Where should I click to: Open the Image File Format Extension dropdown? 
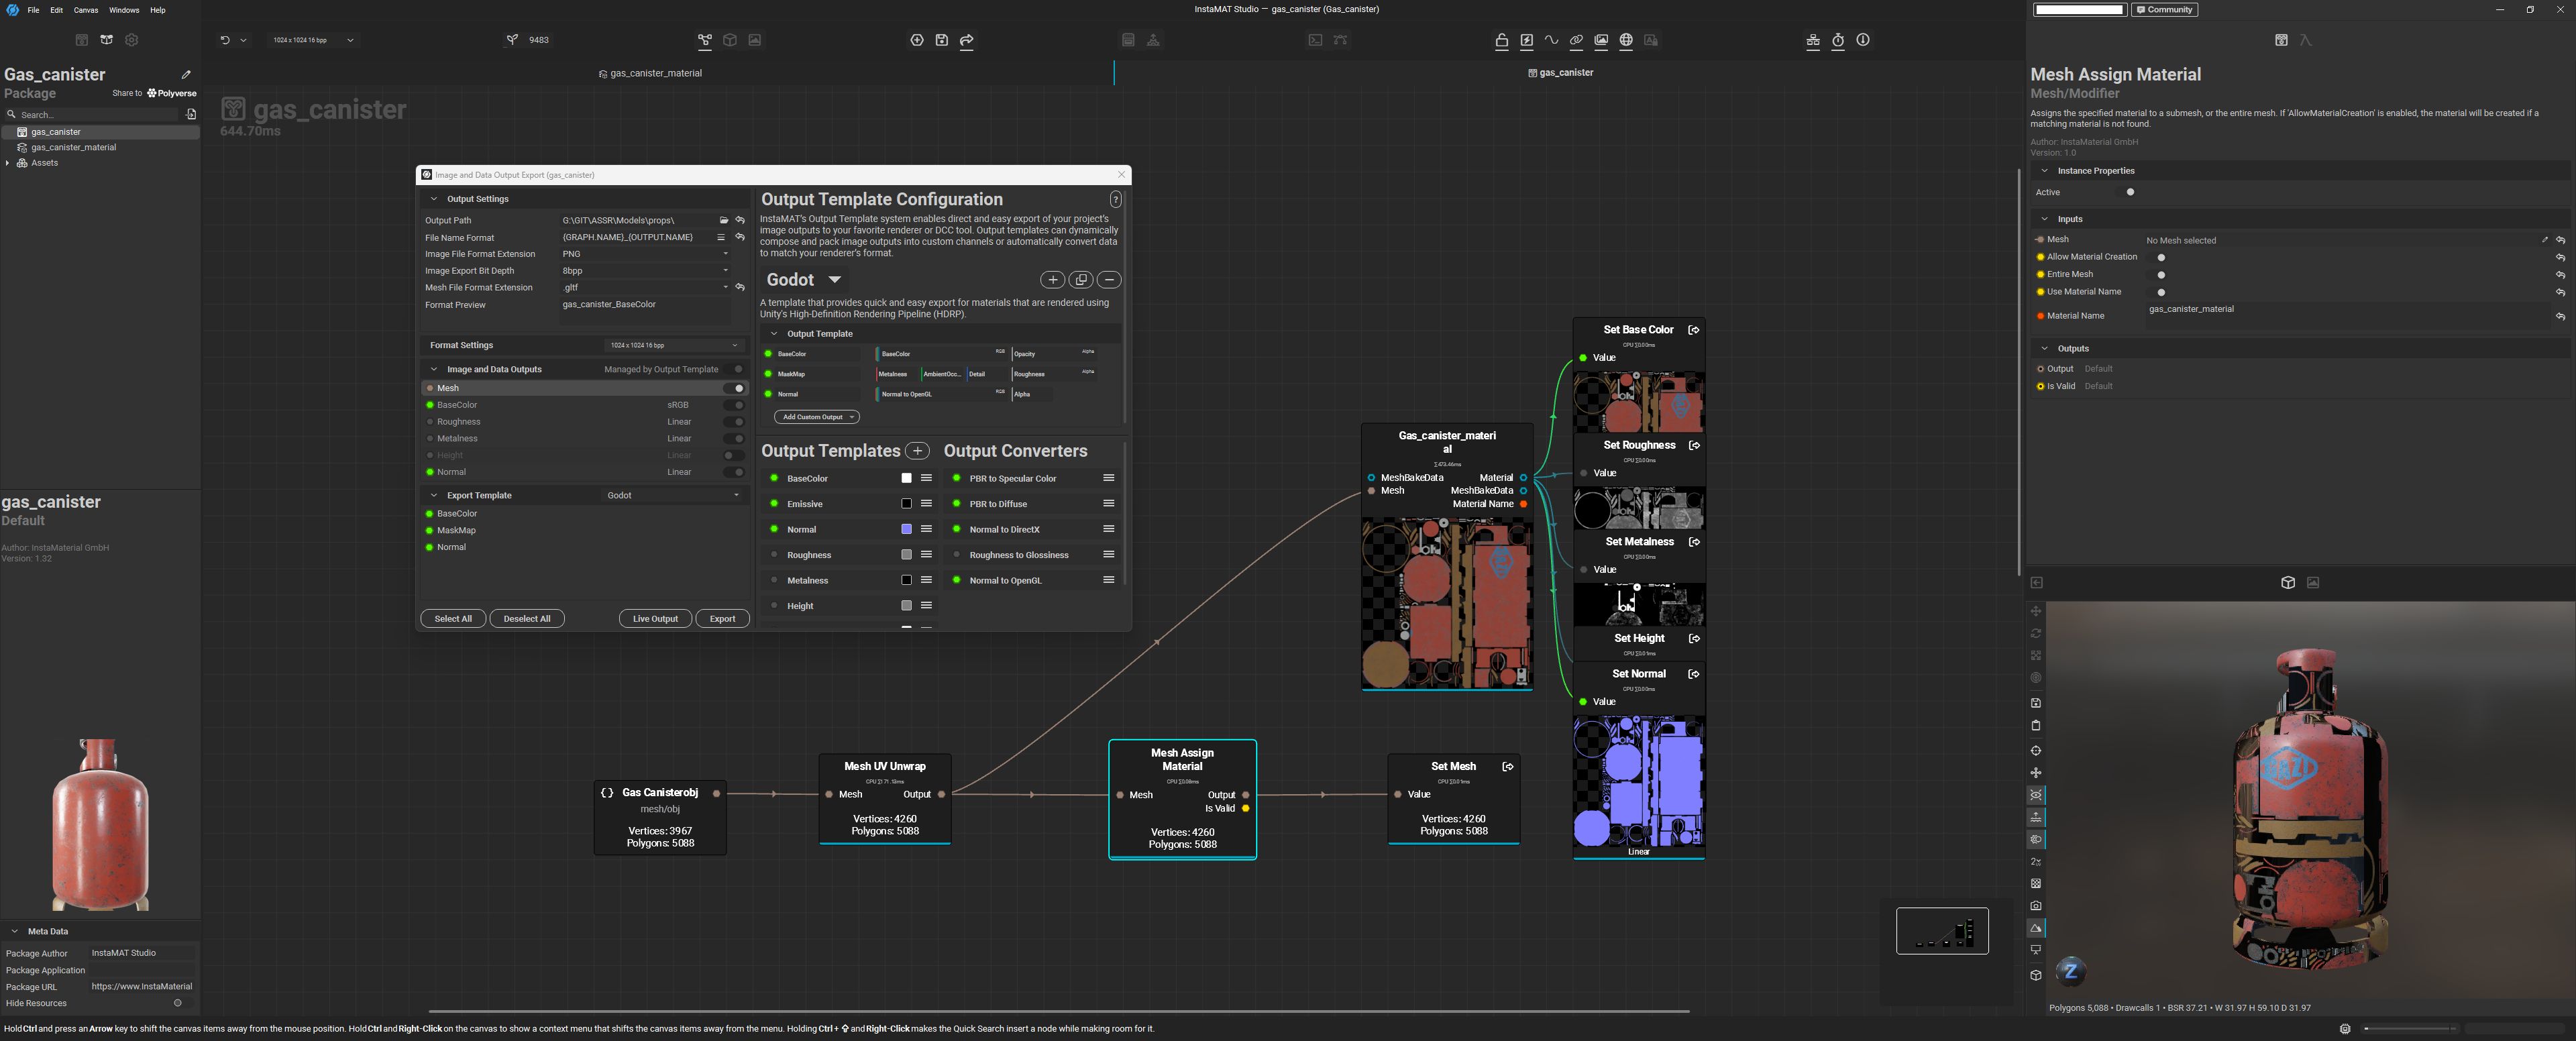645,254
